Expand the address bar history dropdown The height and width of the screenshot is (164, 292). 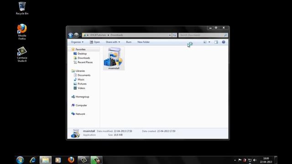[x=170, y=35]
